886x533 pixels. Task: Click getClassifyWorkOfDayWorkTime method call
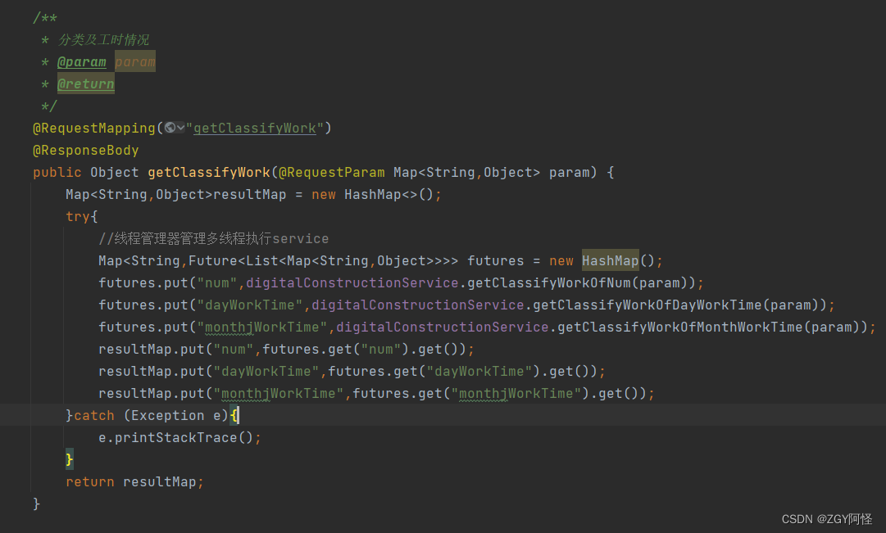647,305
